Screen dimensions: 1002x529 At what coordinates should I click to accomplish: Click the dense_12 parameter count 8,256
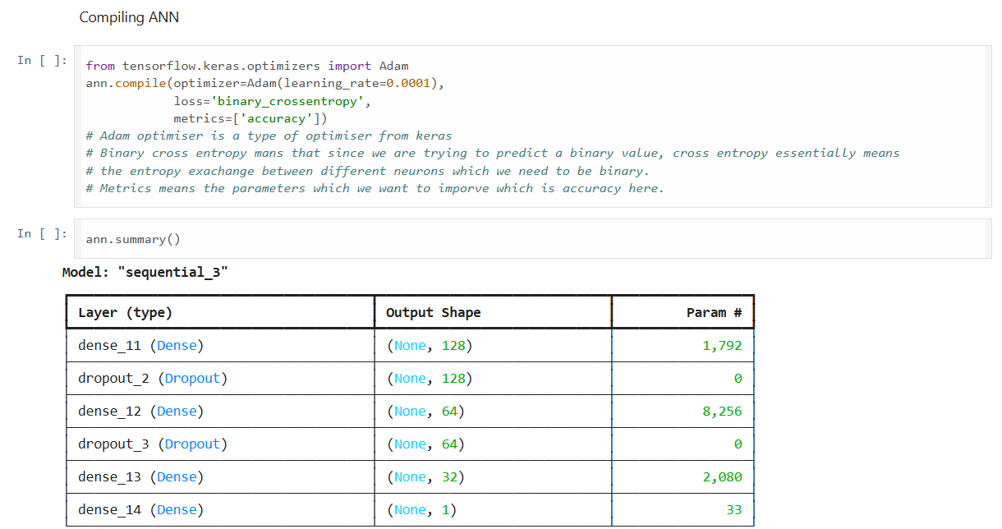722,412
